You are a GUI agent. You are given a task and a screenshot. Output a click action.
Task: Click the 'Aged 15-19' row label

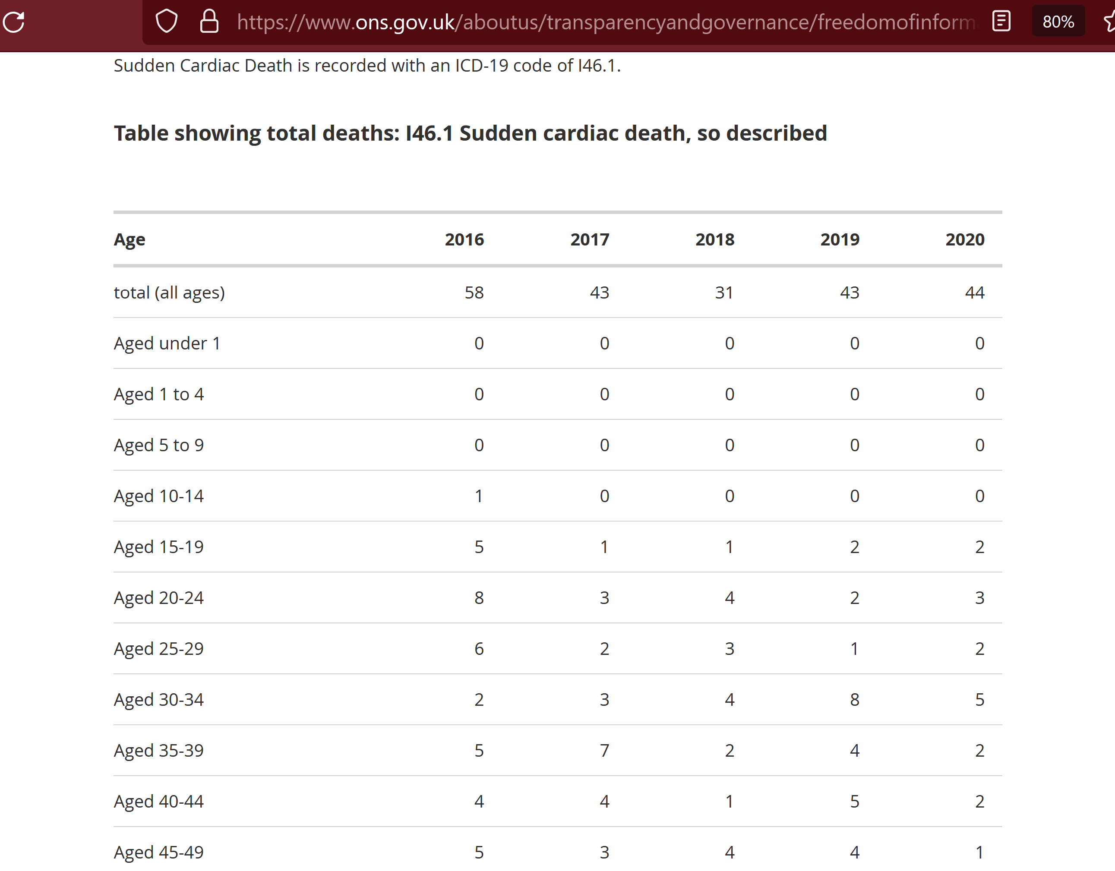(159, 547)
